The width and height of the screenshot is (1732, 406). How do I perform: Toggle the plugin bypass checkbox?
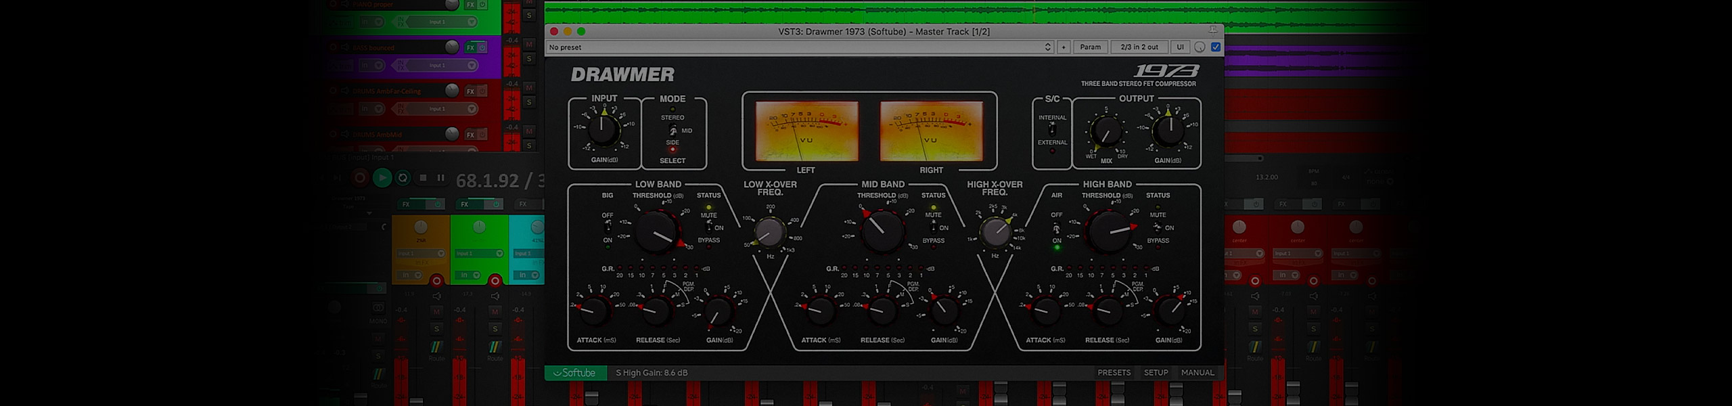(x=1216, y=47)
